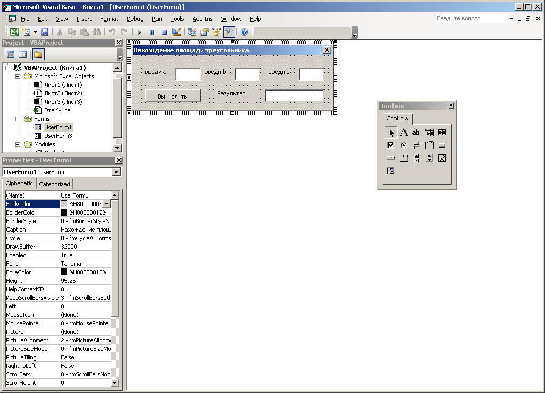Open the Properties Window toolbar icon
This screenshot has width=545, height=393.
204,32
